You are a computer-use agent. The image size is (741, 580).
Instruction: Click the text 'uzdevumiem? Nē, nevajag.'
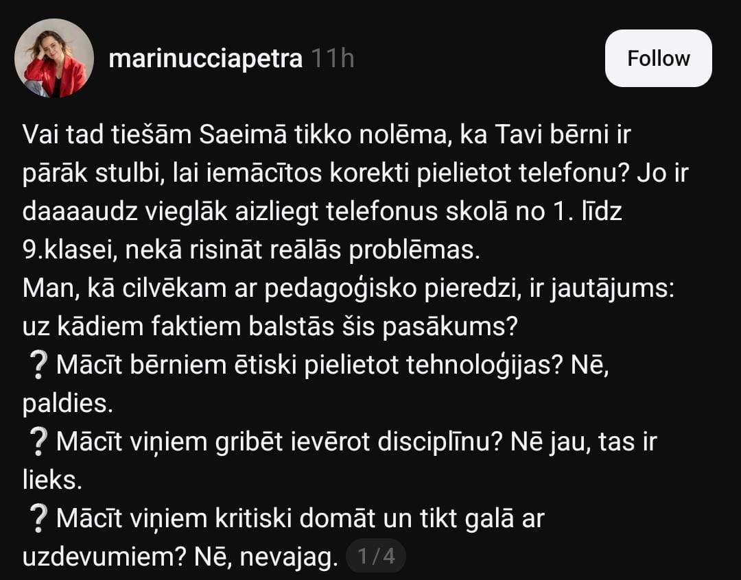pos(181,556)
